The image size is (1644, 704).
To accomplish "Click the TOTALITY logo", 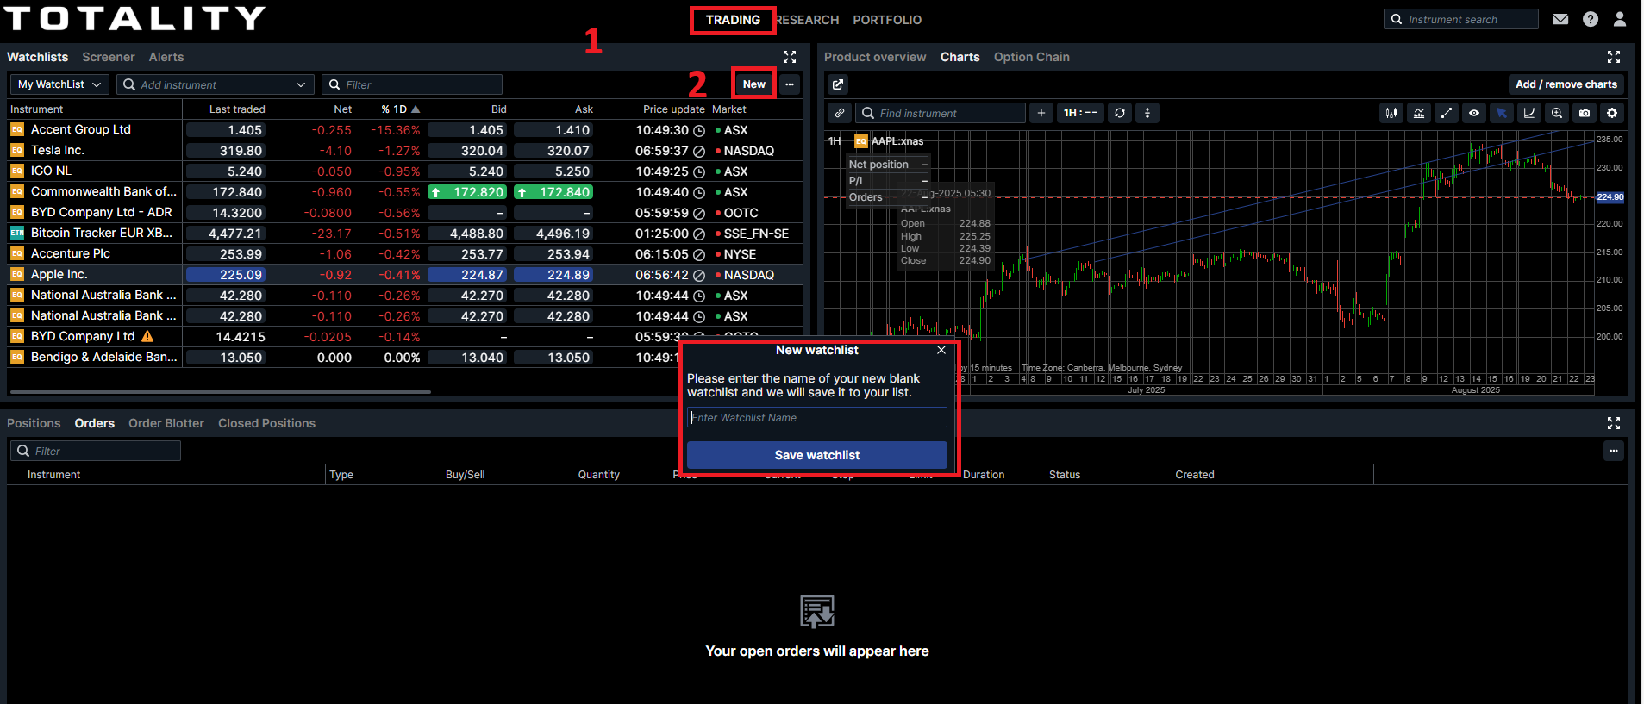I will [134, 18].
